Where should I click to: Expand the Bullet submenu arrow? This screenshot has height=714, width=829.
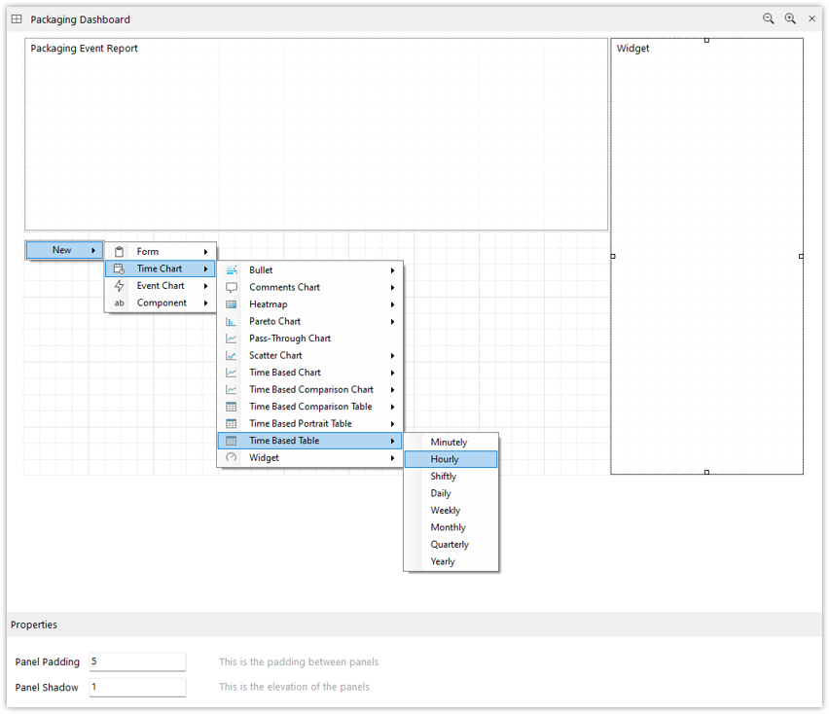[392, 270]
